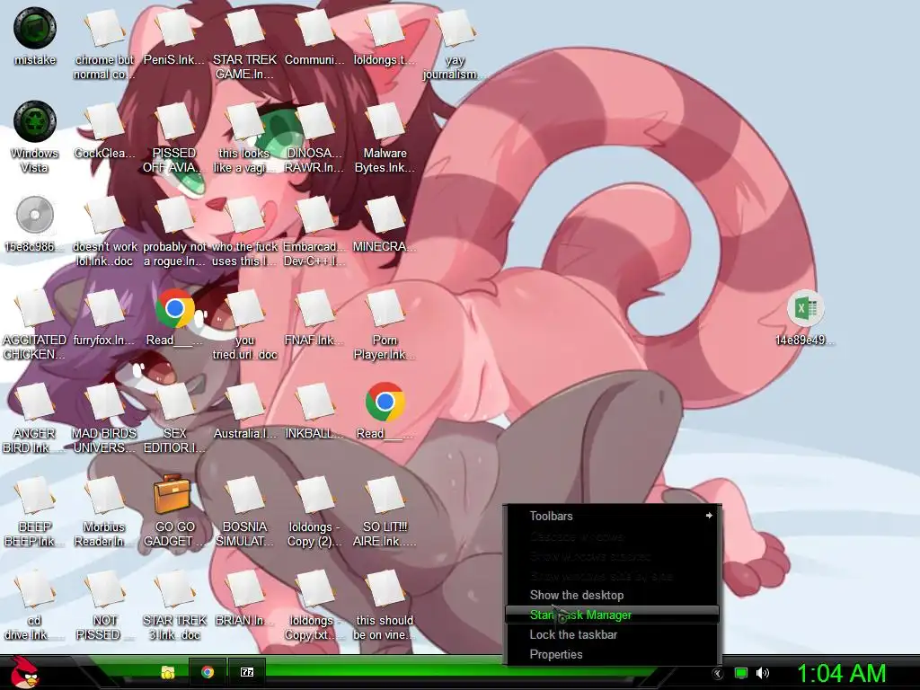Open the Toolbars context menu entry
The image size is (920, 690).
[613, 516]
